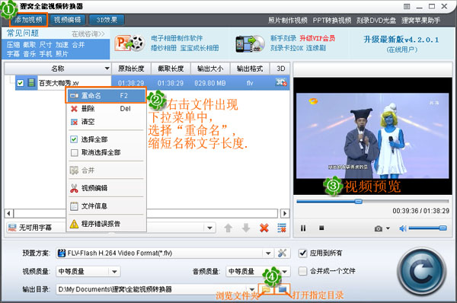The image size is (457, 303).
Task: Click 升级VIP会员 link
Action: [x=318, y=38]
